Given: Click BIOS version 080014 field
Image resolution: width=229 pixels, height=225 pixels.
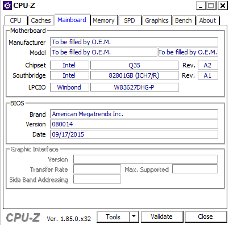Looking at the screenshot, I should [x=134, y=124].
